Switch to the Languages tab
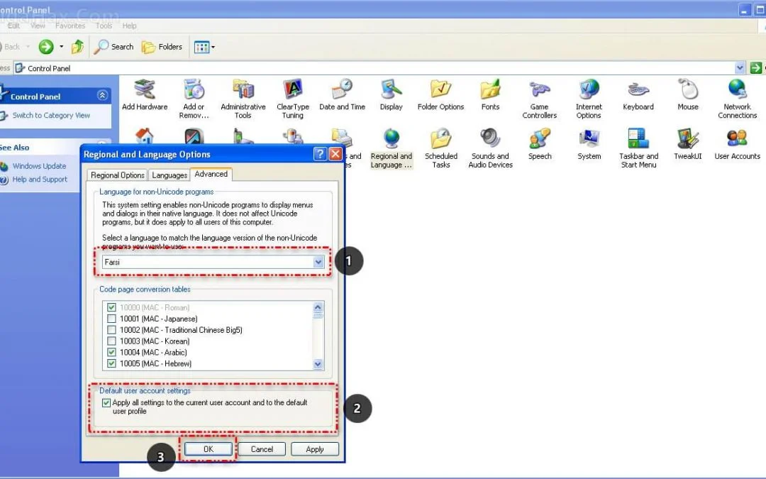 (x=170, y=175)
